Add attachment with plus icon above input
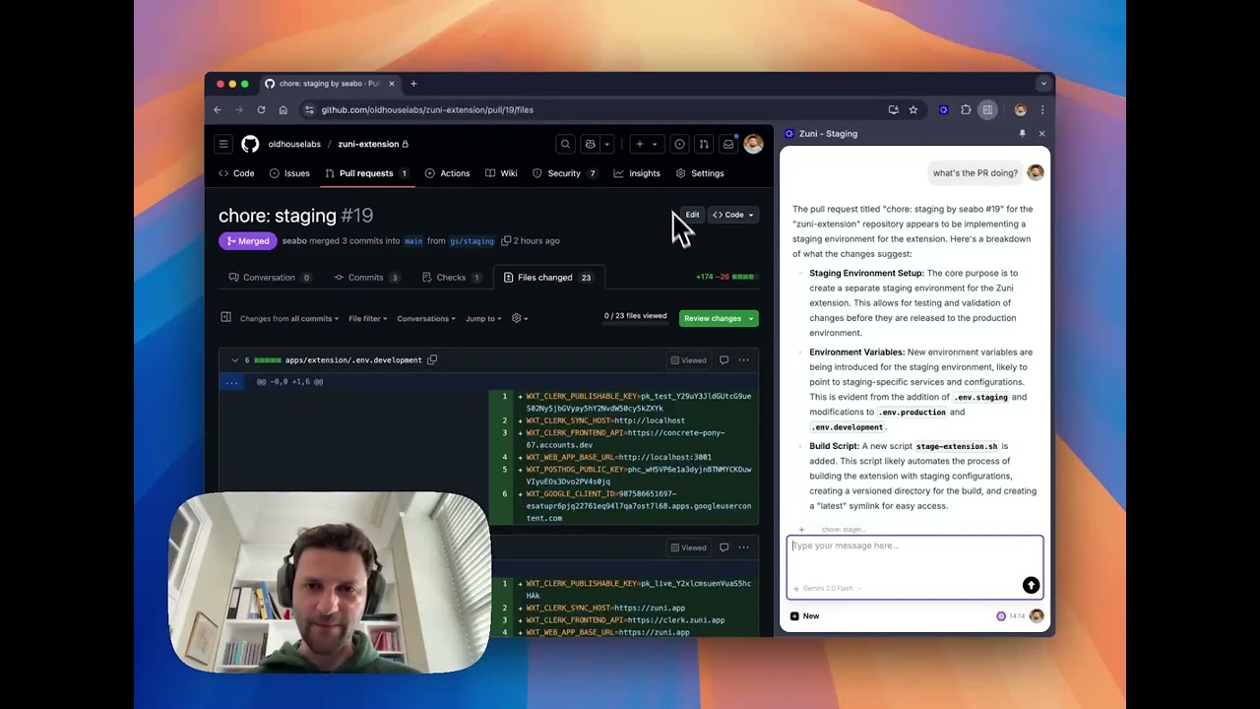The height and width of the screenshot is (709, 1260). coord(801,530)
